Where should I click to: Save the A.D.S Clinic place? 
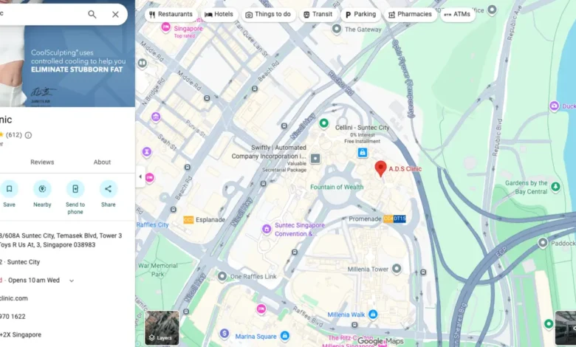point(9,189)
